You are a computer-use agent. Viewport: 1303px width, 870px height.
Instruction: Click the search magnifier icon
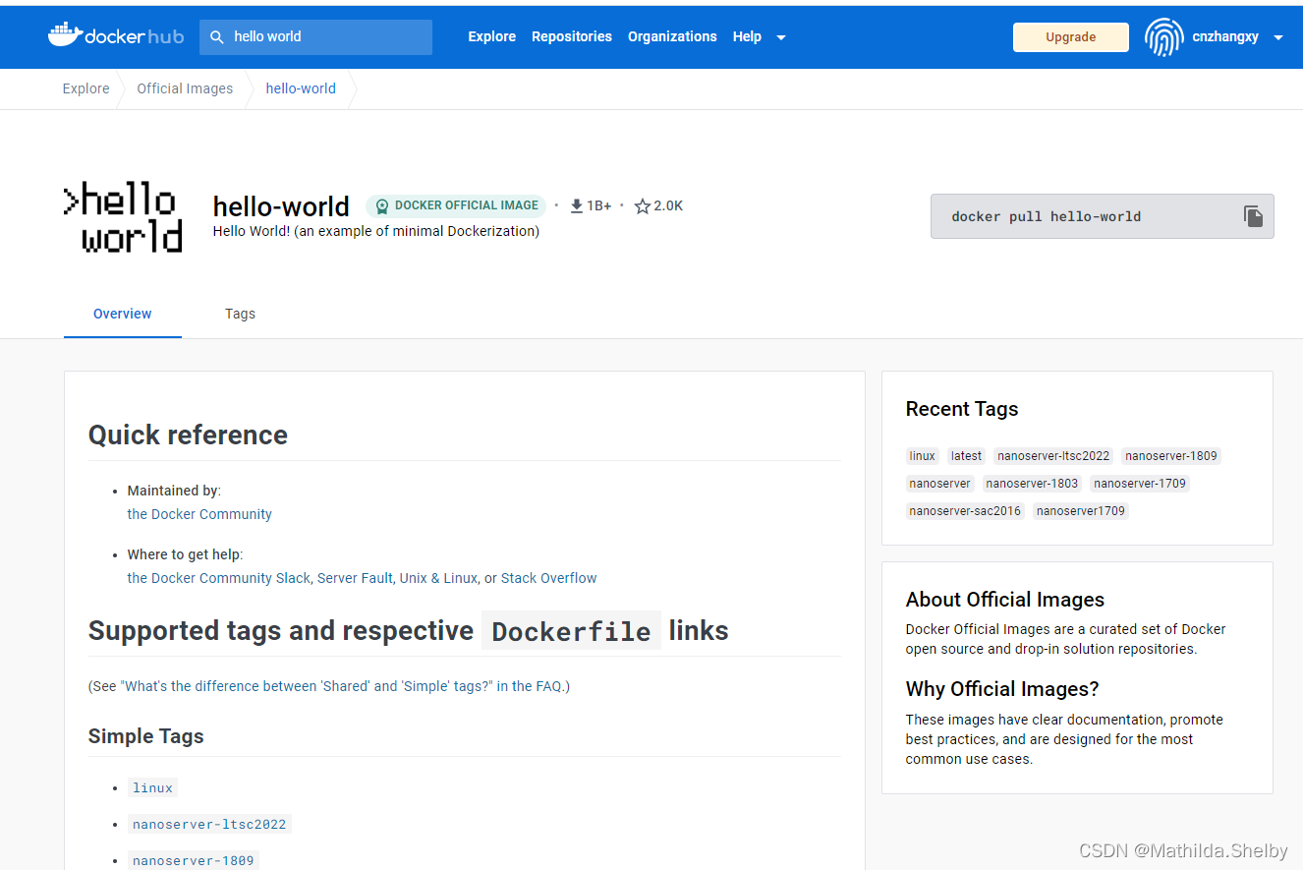coord(217,37)
